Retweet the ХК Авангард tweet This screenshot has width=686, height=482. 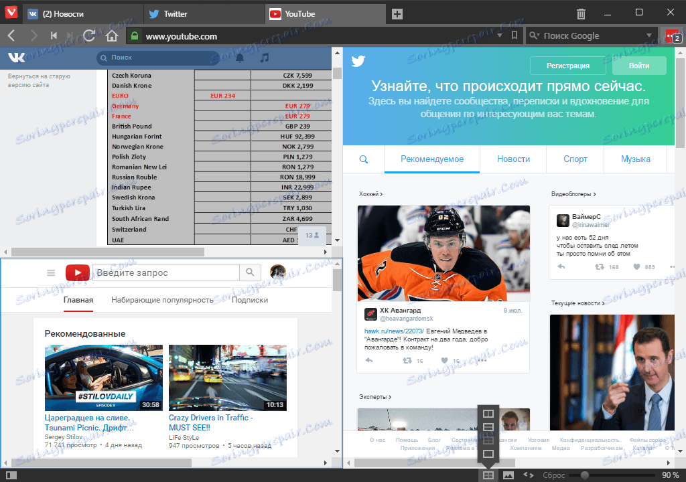point(407,360)
